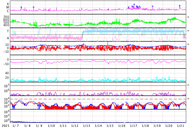Select the '1/13' date label

pyautogui.click(x=86, y=126)
